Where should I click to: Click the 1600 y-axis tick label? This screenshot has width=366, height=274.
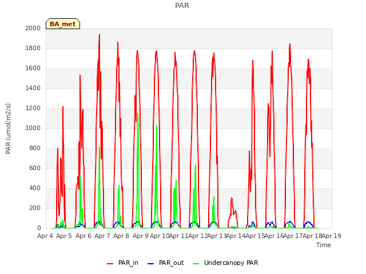coord(33,68)
